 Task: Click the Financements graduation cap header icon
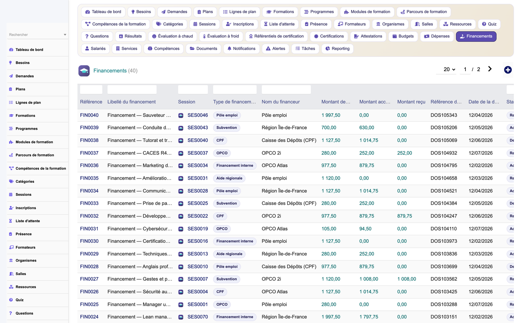(84, 70)
